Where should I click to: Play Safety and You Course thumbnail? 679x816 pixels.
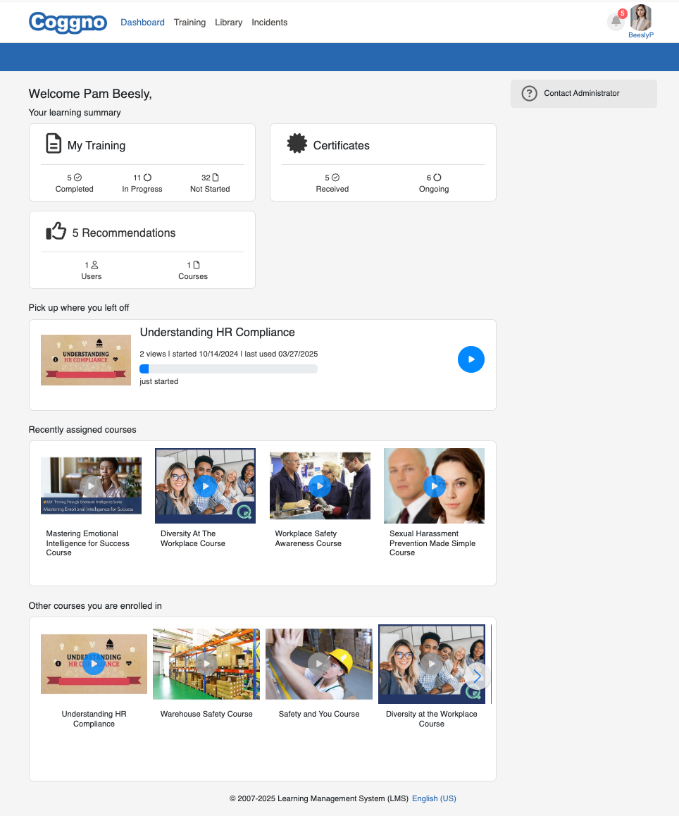[319, 664]
